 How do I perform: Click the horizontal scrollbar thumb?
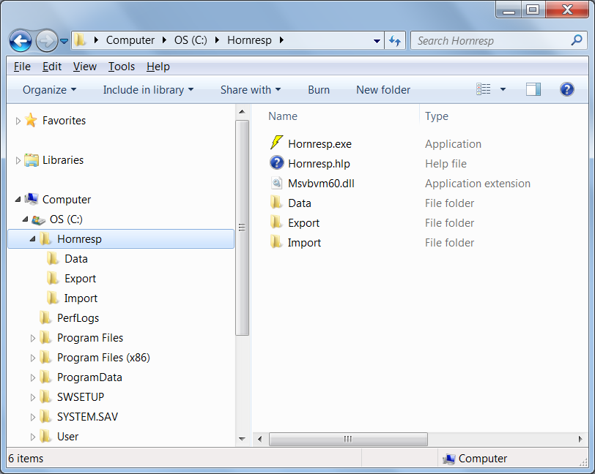348,439
